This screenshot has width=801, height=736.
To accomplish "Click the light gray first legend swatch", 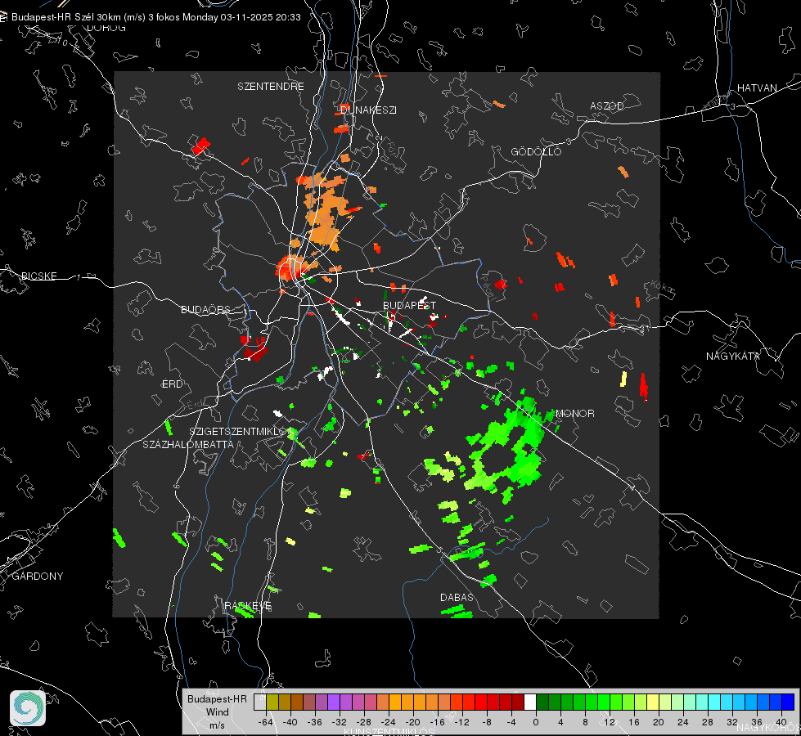I will 260,702.
